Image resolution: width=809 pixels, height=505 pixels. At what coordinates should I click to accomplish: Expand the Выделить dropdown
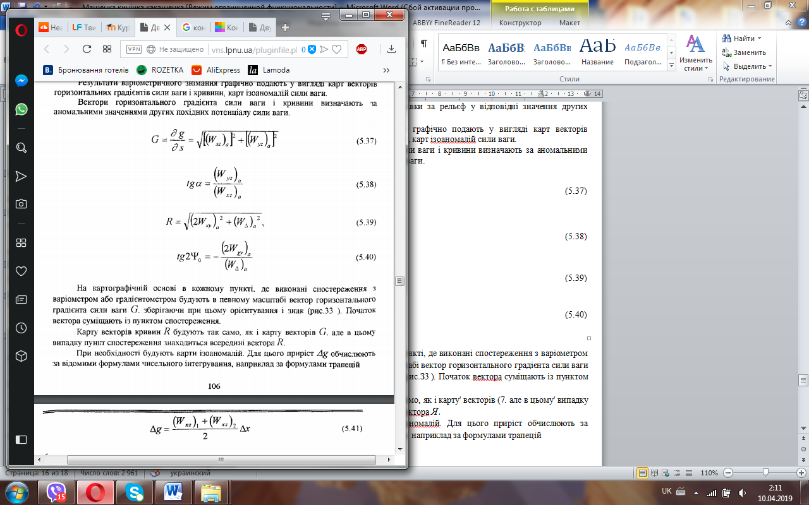coord(748,66)
